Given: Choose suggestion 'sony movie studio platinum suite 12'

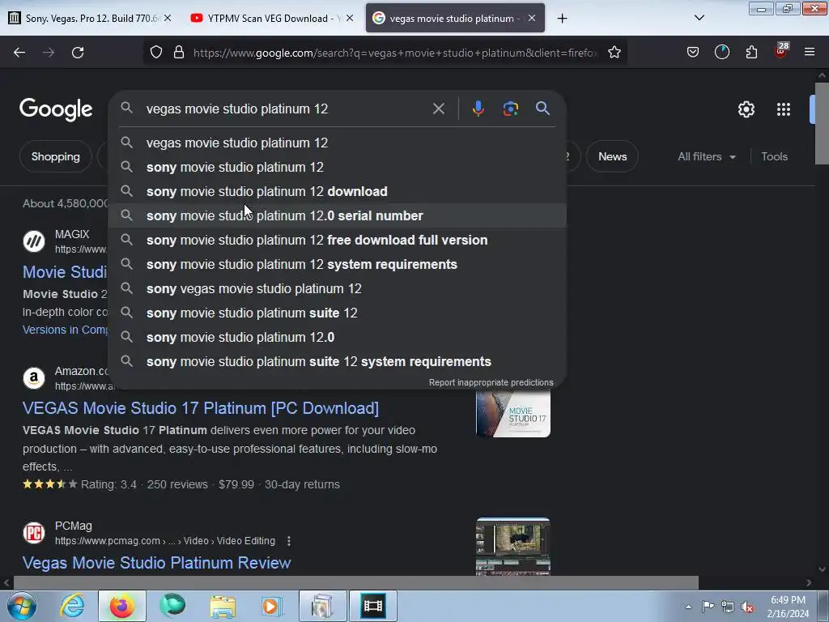Looking at the screenshot, I should 338,313.
